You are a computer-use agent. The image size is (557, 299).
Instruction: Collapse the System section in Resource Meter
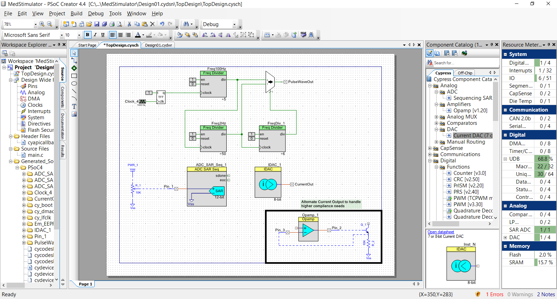pos(505,54)
